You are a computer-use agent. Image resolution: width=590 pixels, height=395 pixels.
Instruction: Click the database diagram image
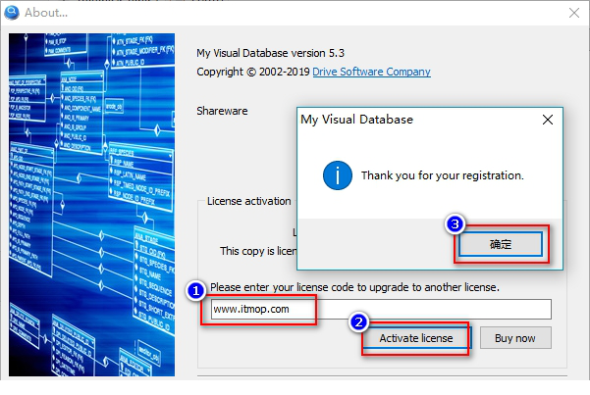pos(95,206)
